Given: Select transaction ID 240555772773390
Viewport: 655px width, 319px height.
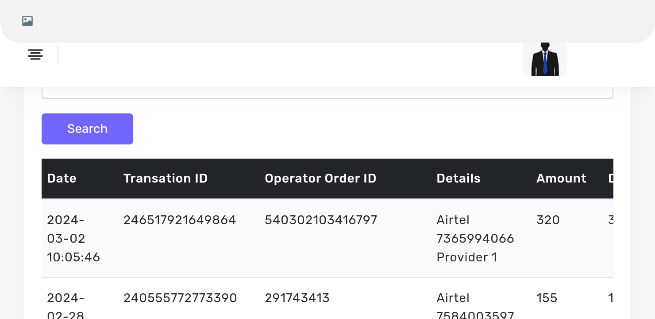Looking at the screenshot, I should [180, 298].
